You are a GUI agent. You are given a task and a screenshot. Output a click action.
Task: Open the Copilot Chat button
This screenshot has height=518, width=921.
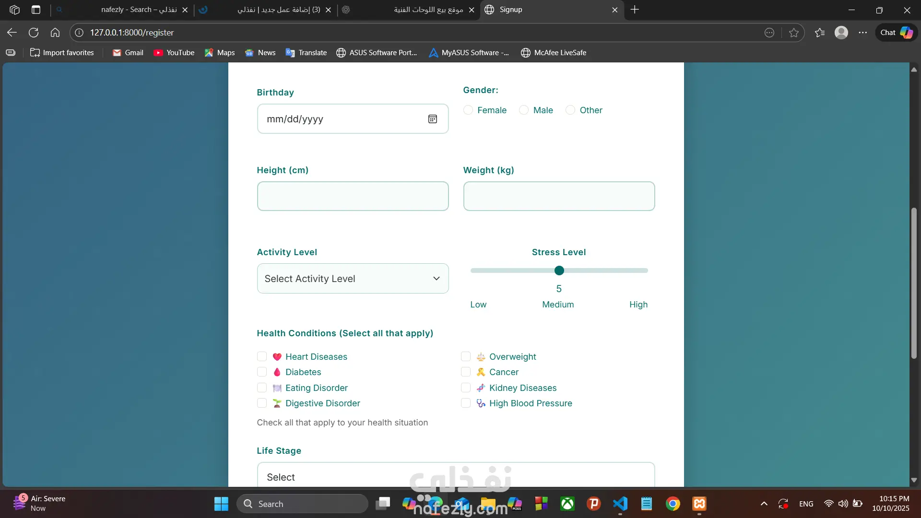[x=896, y=33]
